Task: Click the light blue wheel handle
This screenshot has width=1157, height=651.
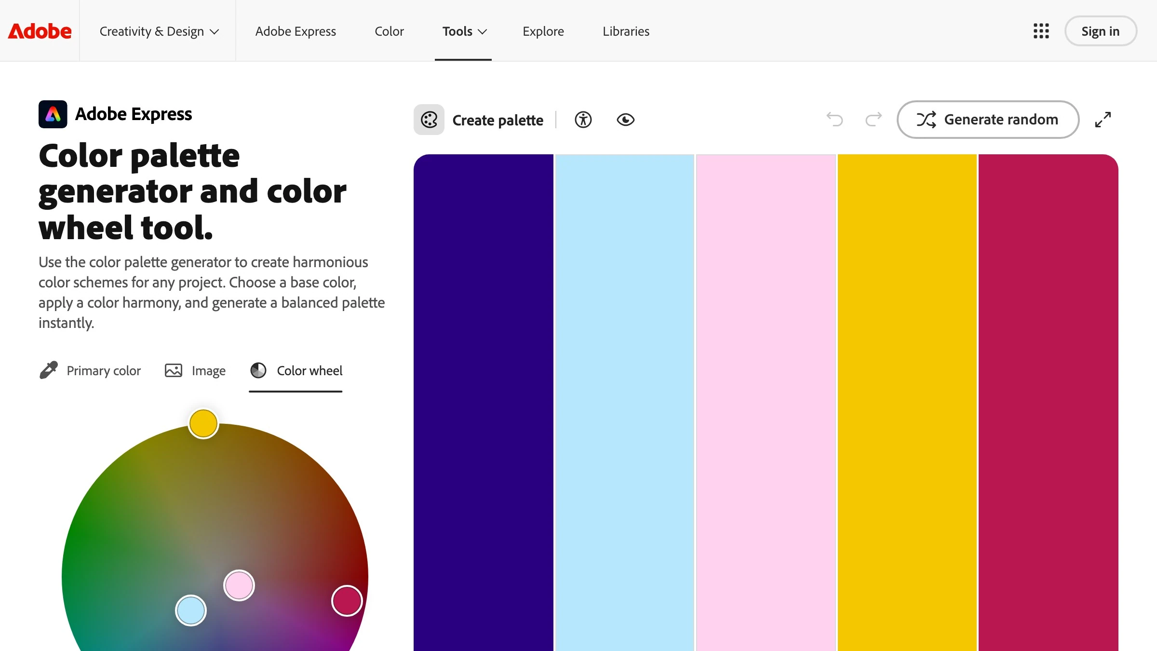Action: click(191, 610)
